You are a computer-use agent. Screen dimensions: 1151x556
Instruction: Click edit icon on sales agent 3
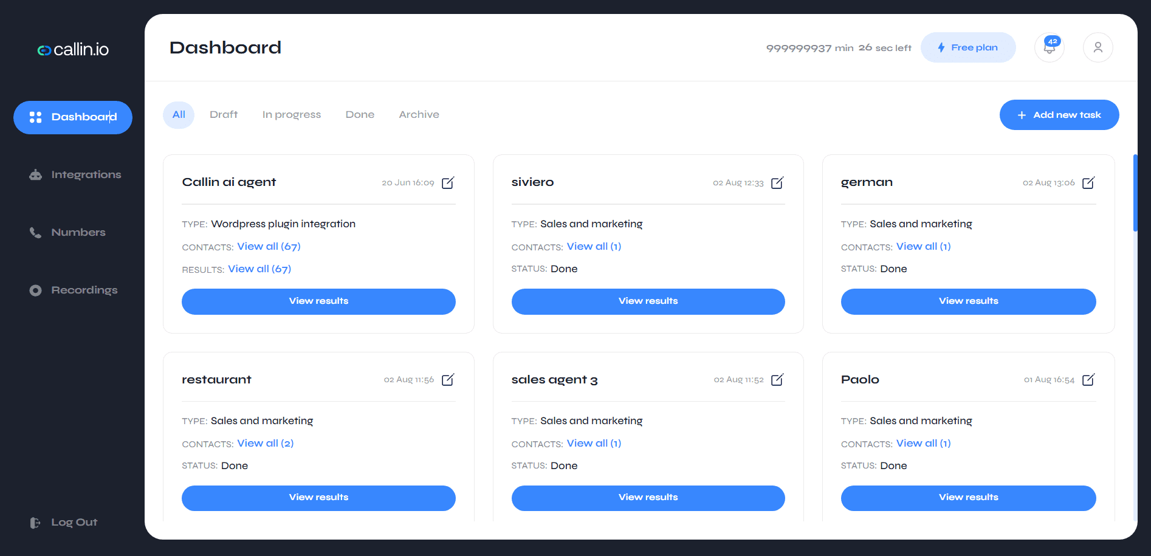coord(777,380)
